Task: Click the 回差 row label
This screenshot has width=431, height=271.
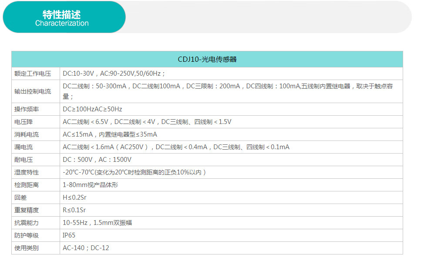Action: click(20, 197)
